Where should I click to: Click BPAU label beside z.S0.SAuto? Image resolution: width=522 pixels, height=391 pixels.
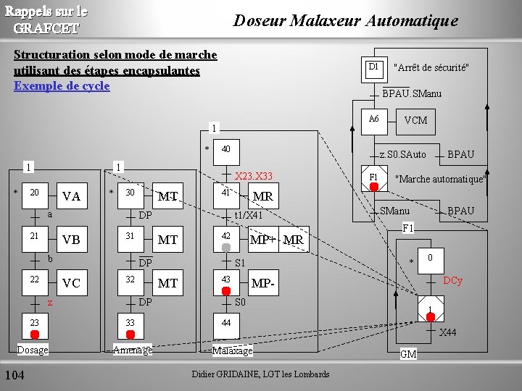461,154
